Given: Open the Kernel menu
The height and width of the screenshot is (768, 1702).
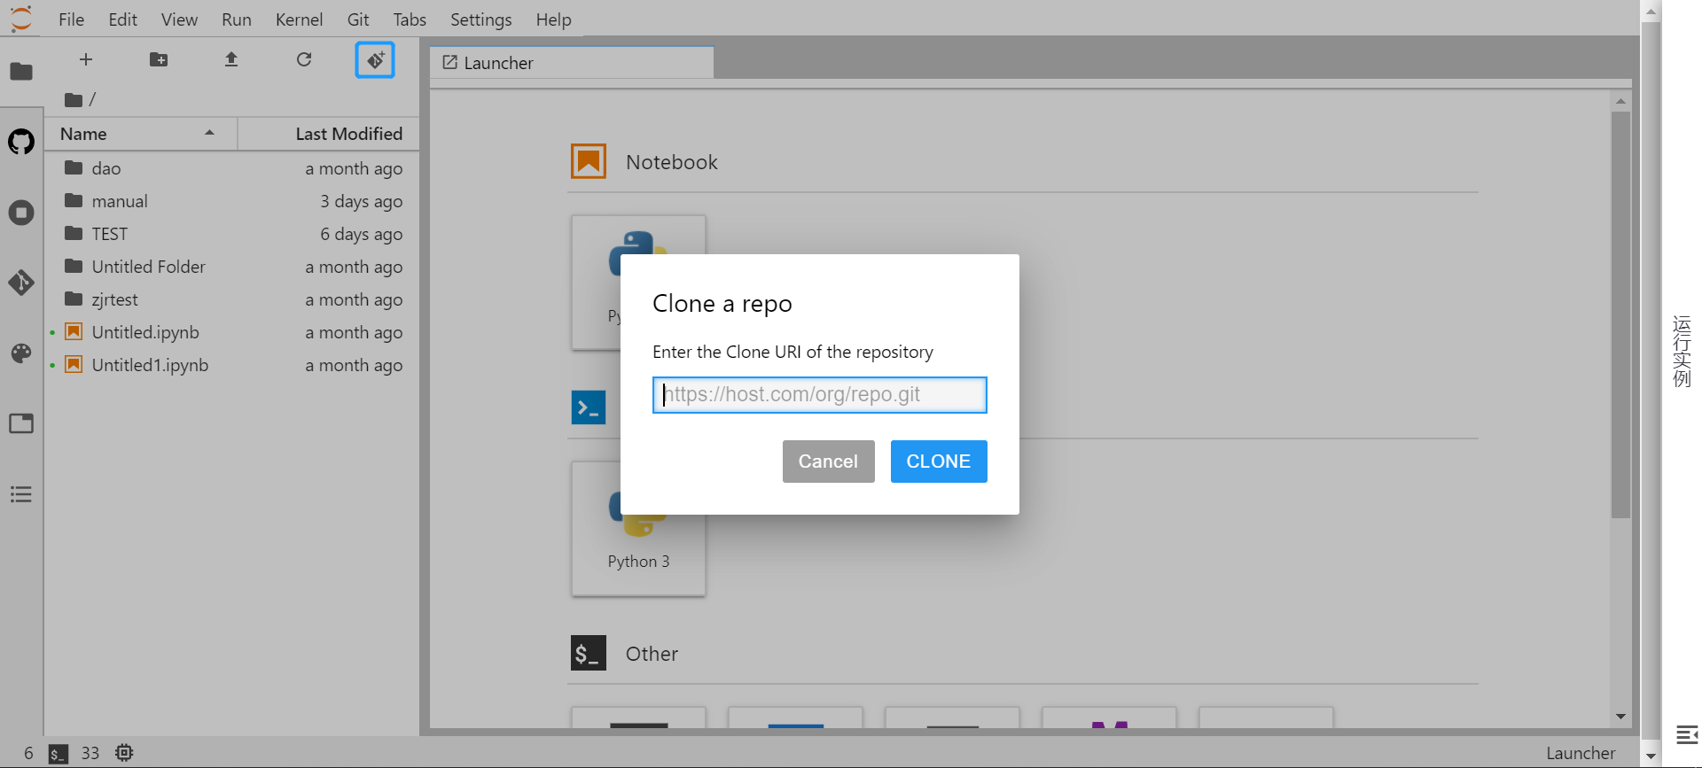Looking at the screenshot, I should coord(299,19).
